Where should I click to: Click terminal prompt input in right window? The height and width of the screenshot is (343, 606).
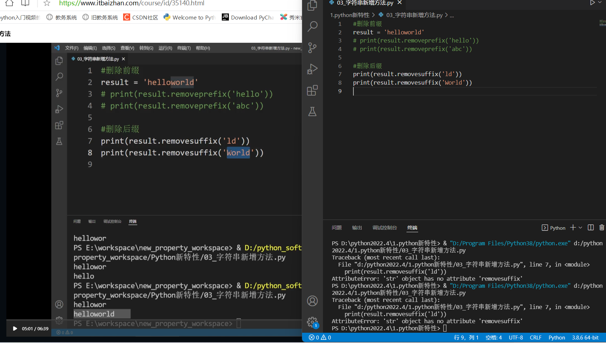pyautogui.click(x=445, y=328)
